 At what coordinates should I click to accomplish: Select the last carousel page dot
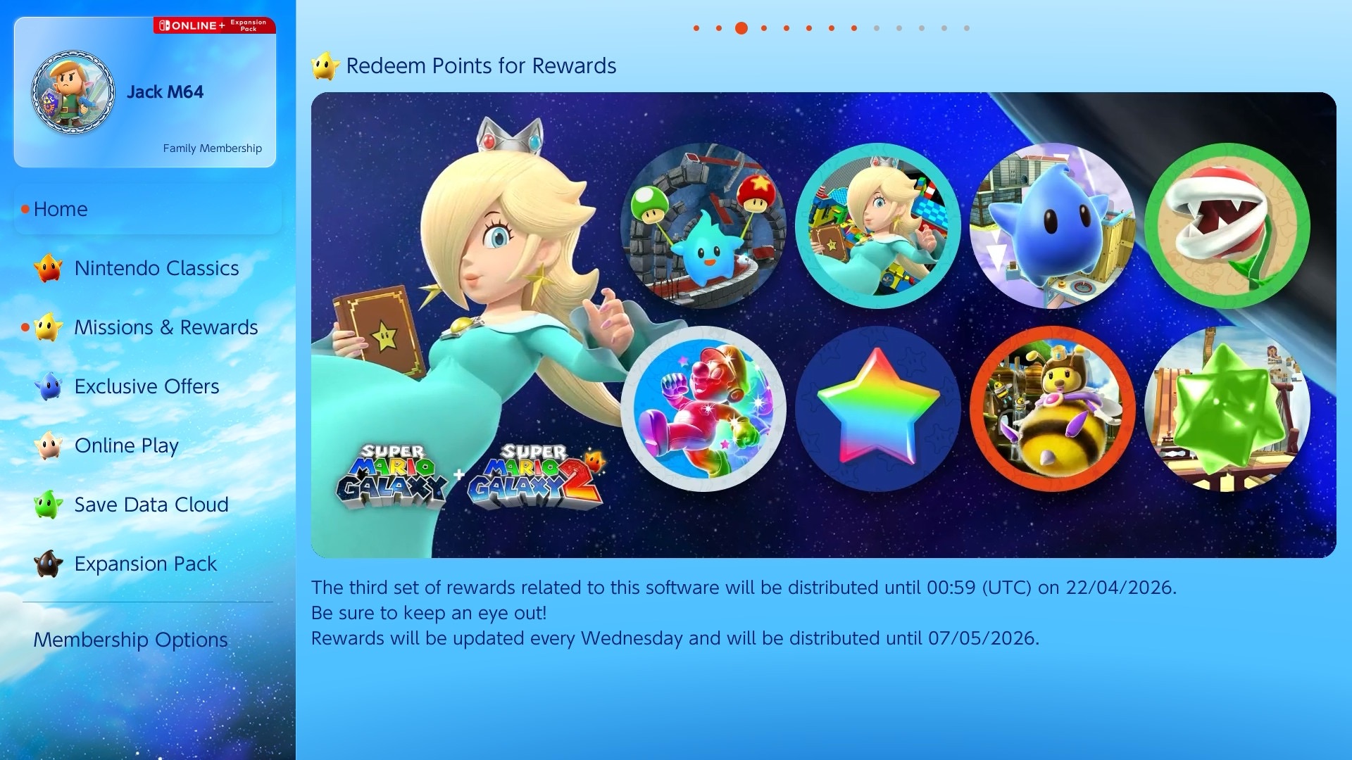pyautogui.click(x=967, y=28)
